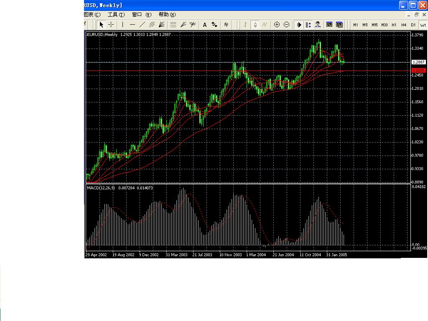
Task: Click the 10 Nov 2003 date label
Action: (x=231, y=255)
